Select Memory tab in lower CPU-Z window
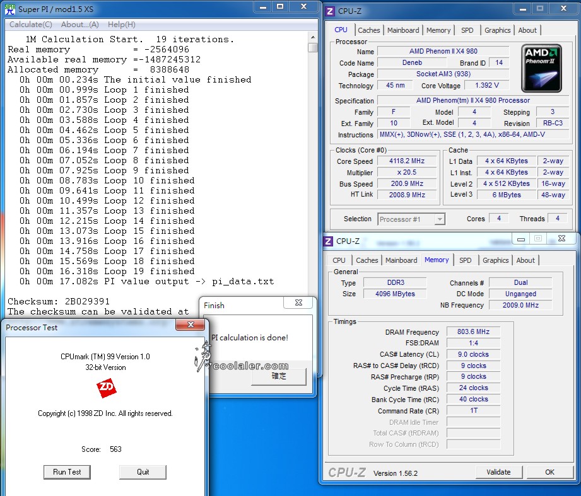Screen dimensions: 581x496 [437, 260]
